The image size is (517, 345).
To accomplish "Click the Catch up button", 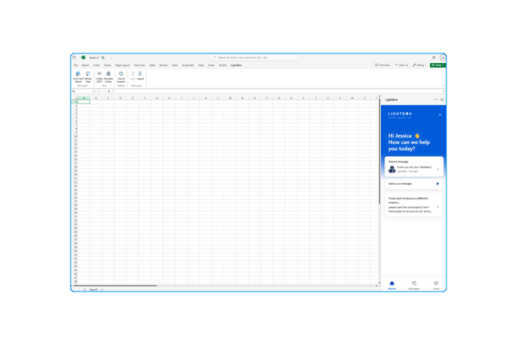I will click(x=402, y=65).
